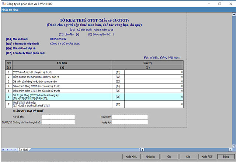The image size is (236, 162).
Task: Click the Xuất XML button
Action: [131, 156]
